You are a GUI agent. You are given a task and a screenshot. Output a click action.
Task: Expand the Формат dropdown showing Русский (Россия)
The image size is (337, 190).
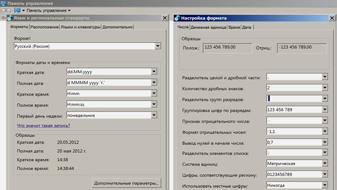(157, 46)
